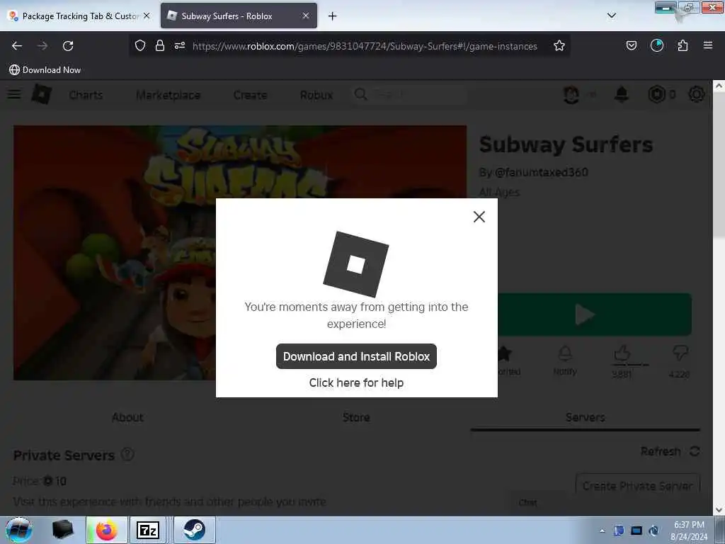Open the browser extensions puzzle icon

683,45
